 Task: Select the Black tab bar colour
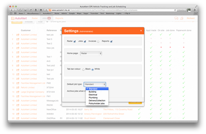coord(83,70)
